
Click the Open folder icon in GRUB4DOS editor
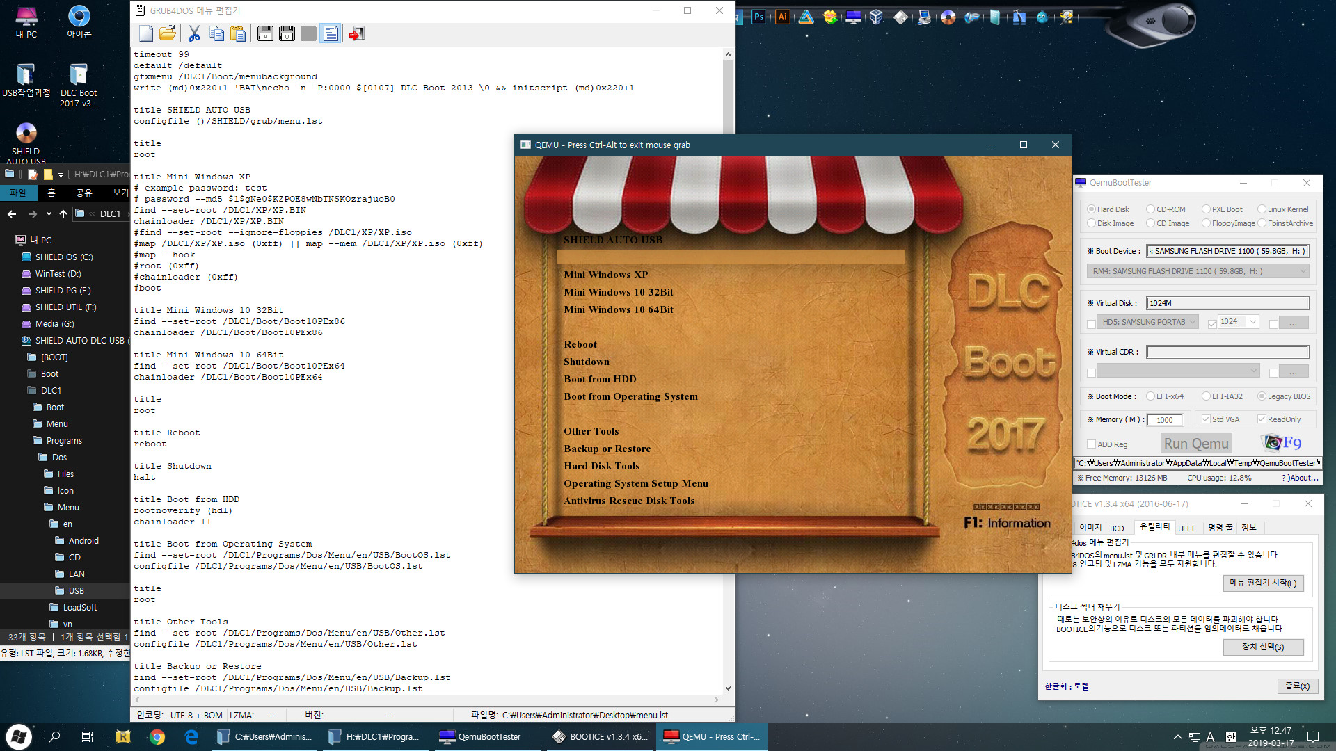click(168, 33)
